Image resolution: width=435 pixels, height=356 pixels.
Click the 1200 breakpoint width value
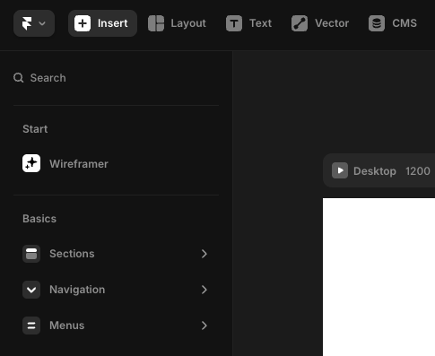(x=418, y=171)
